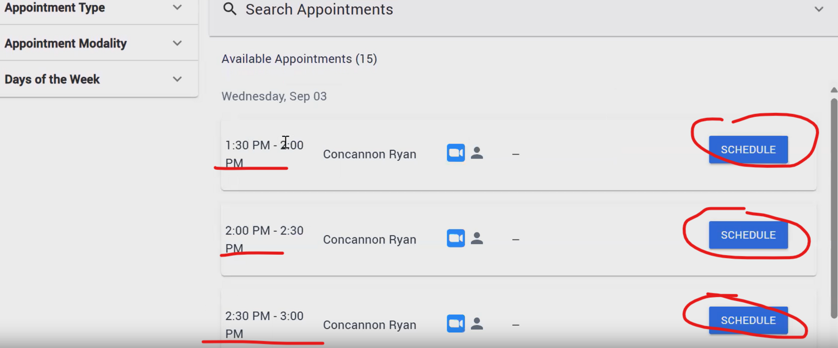Click the scrollbar up arrow
The width and height of the screenshot is (838, 348).
pyautogui.click(x=834, y=90)
